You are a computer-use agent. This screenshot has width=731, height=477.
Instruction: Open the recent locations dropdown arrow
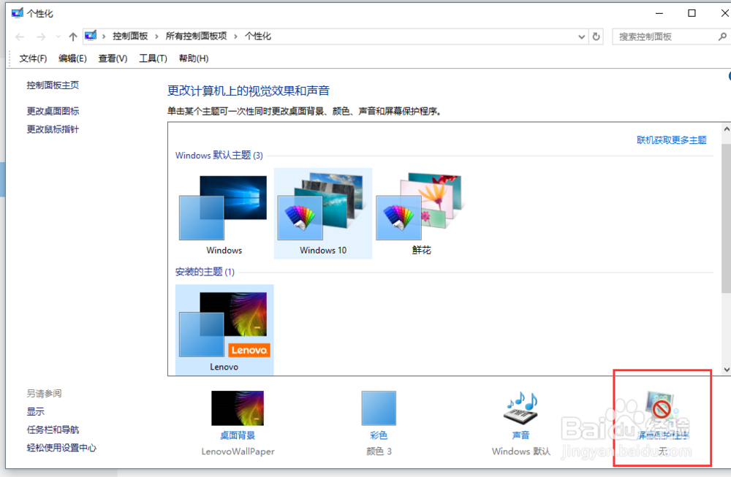pyautogui.click(x=58, y=37)
